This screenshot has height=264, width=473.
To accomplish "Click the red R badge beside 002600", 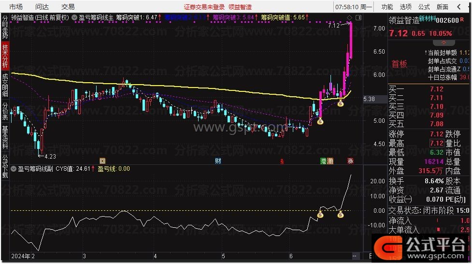I will (x=461, y=20).
